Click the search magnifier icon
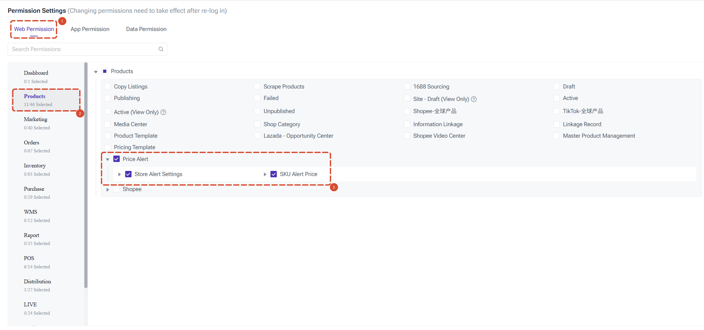The height and width of the screenshot is (330, 704). click(x=161, y=49)
